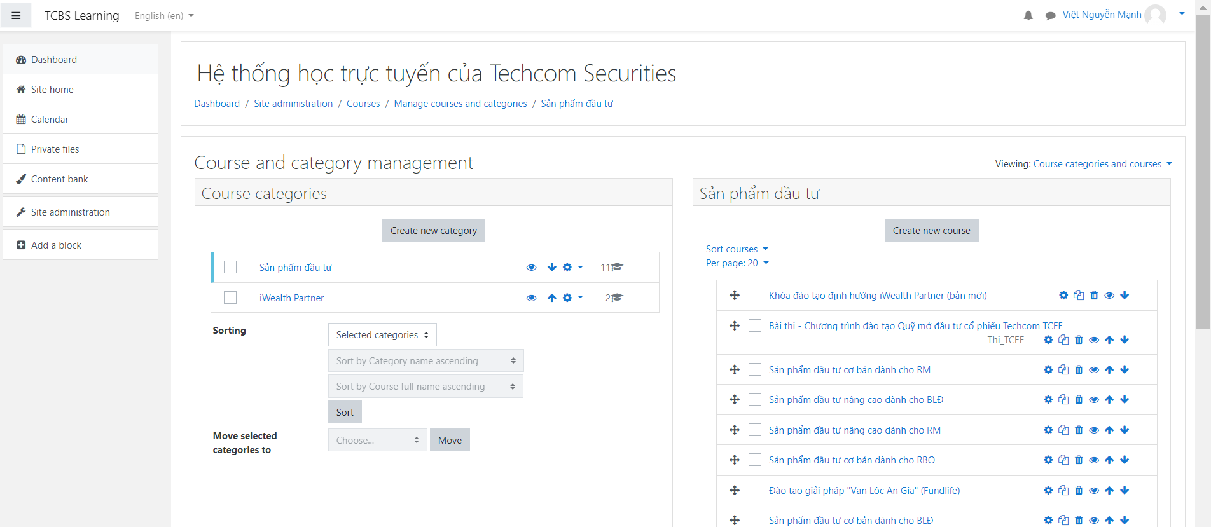Image resolution: width=1211 pixels, height=527 pixels.
Task: Open Calendar from the side menu
Action: coord(80,119)
